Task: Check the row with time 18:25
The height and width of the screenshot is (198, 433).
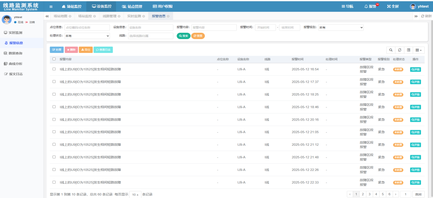Action: [x=54, y=94]
